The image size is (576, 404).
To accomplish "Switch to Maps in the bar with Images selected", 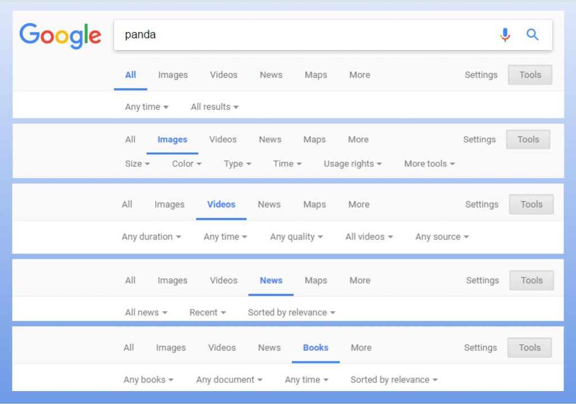I will (314, 140).
